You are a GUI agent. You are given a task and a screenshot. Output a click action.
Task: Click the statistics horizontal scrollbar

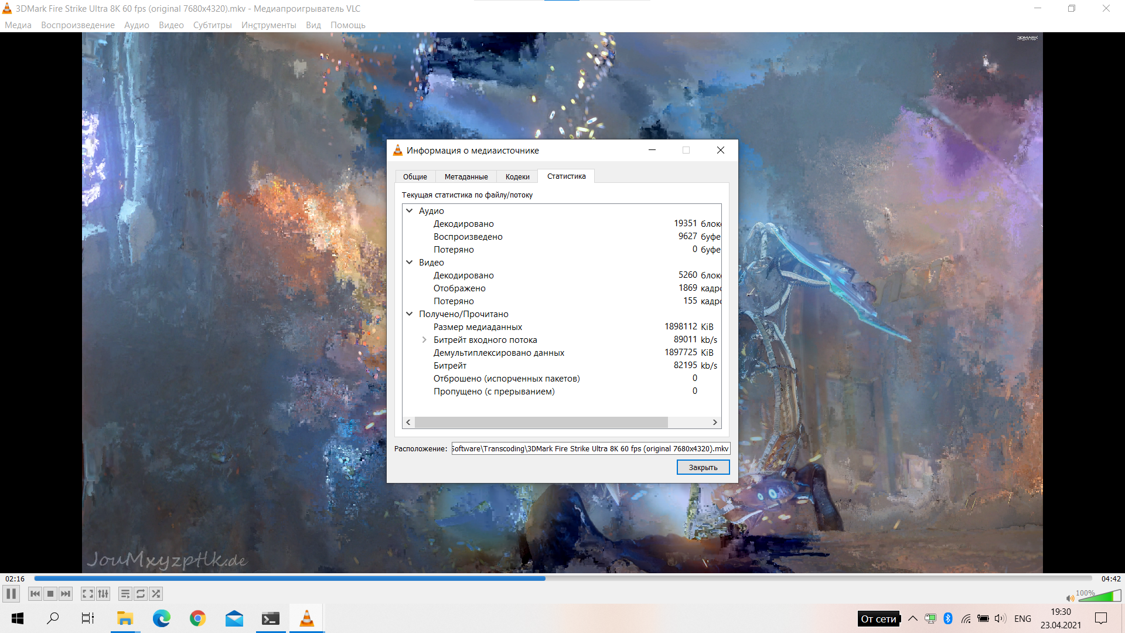click(x=541, y=422)
